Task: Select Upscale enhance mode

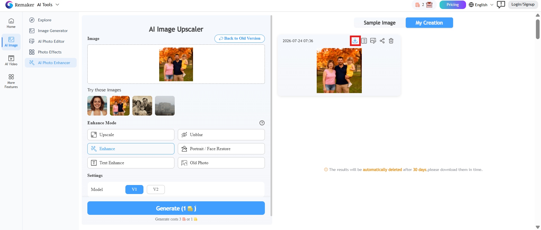Action: [131, 135]
